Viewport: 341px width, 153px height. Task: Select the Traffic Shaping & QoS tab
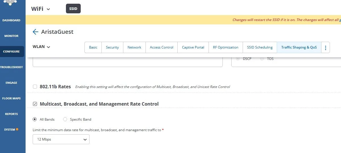pos(299,47)
